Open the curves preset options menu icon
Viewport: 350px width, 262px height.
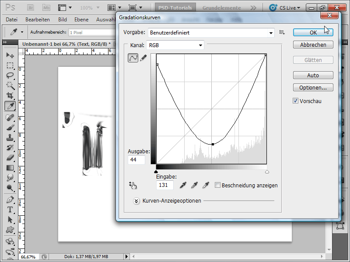click(x=282, y=32)
